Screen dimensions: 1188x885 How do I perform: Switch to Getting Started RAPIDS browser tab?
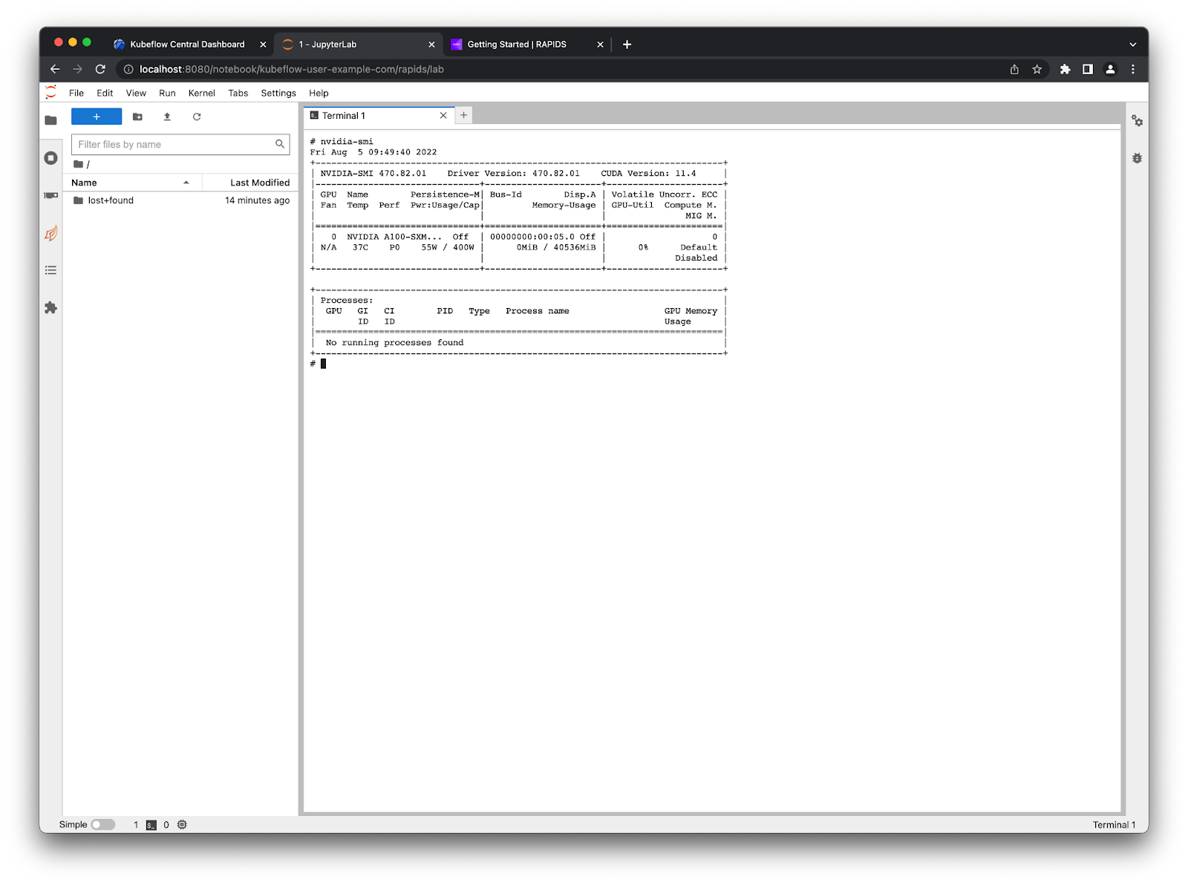[x=517, y=45]
